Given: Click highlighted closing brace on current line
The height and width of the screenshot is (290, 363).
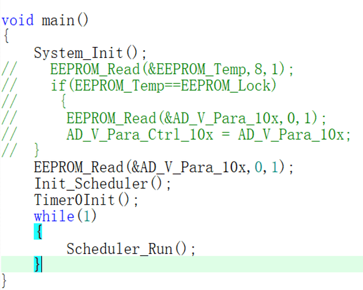Looking at the screenshot, I should (38, 264).
